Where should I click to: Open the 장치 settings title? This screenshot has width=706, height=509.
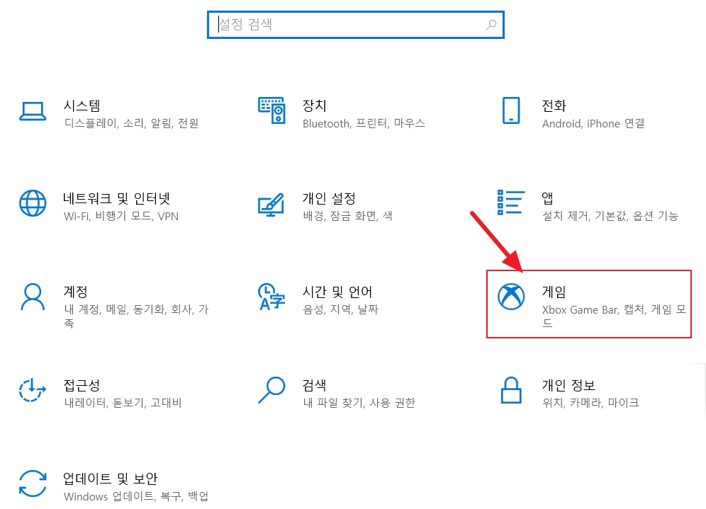point(314,105)
